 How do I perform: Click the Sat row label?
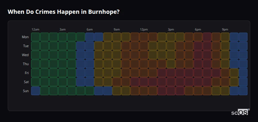[x=26, y=82]
